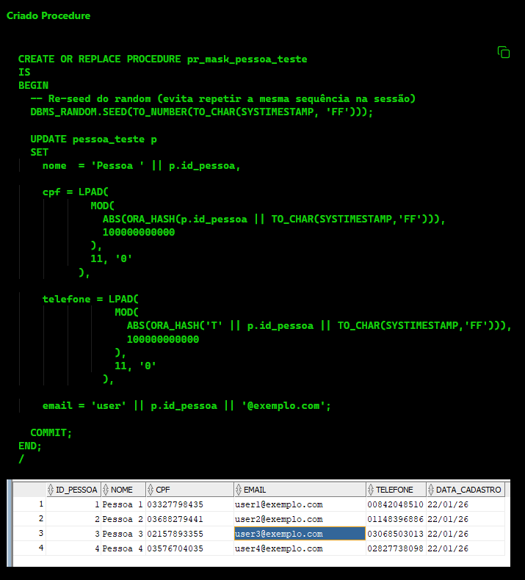Click telefone cell 01148396886

pos(394,519)
